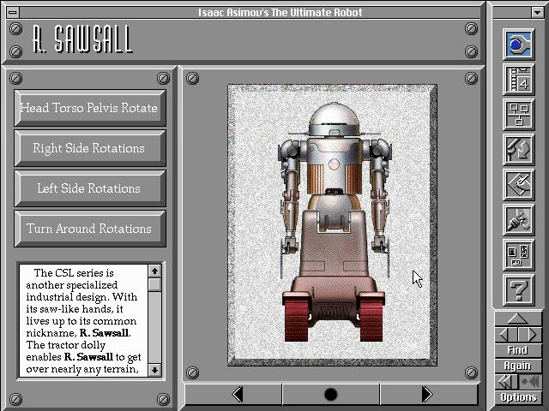The height and width of the screenshot is (411, 549).
Task: Click the up triangle navigation arrow
Action: [517, 319]
